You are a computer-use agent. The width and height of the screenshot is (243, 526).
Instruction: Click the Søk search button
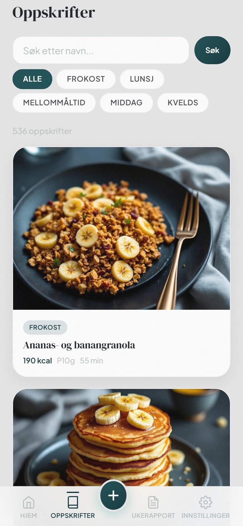click(x=212, y=50)
